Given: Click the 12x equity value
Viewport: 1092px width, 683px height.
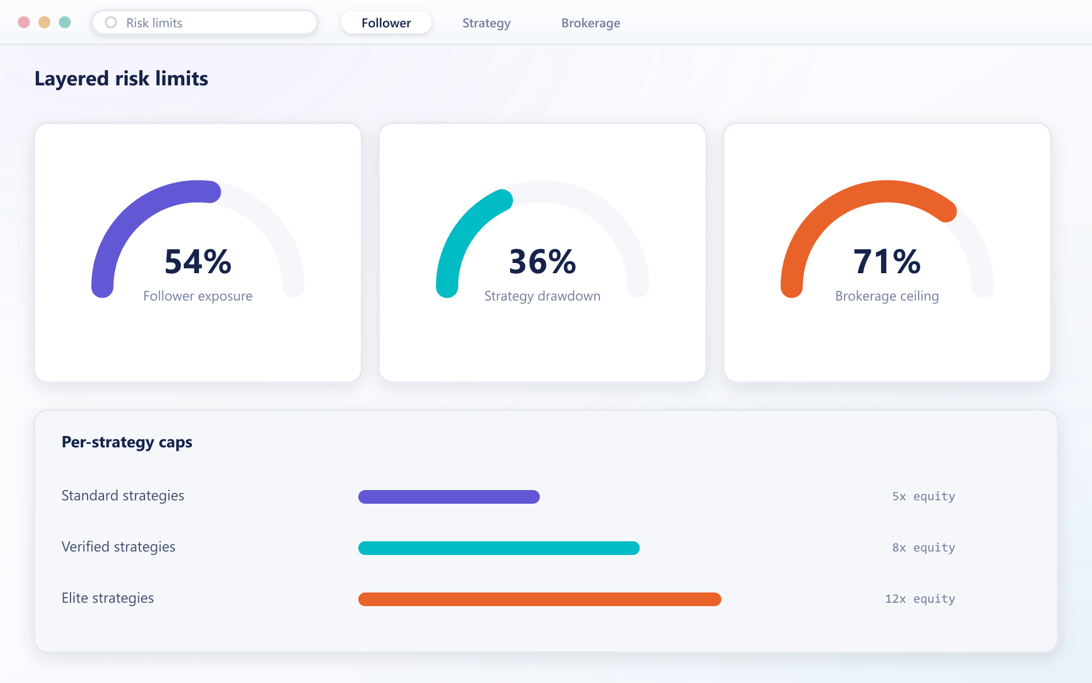Looking at the screenshot, I should 920,599.
